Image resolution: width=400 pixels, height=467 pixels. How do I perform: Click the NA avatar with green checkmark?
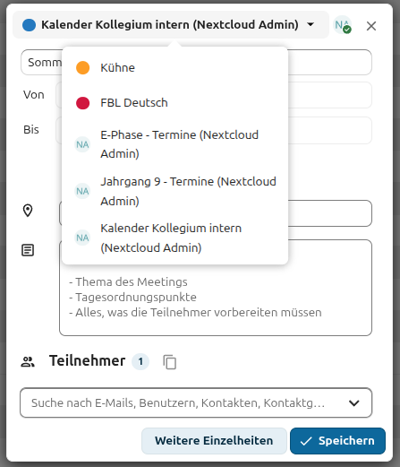(x=343, y=25)
